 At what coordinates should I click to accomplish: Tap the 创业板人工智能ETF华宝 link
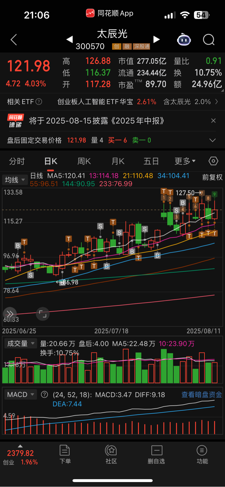95,102
